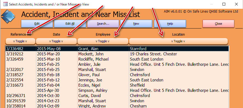This screenshot has width=243, height=108.
Task: Click location Sheffield
Action: tap(137, 85)
